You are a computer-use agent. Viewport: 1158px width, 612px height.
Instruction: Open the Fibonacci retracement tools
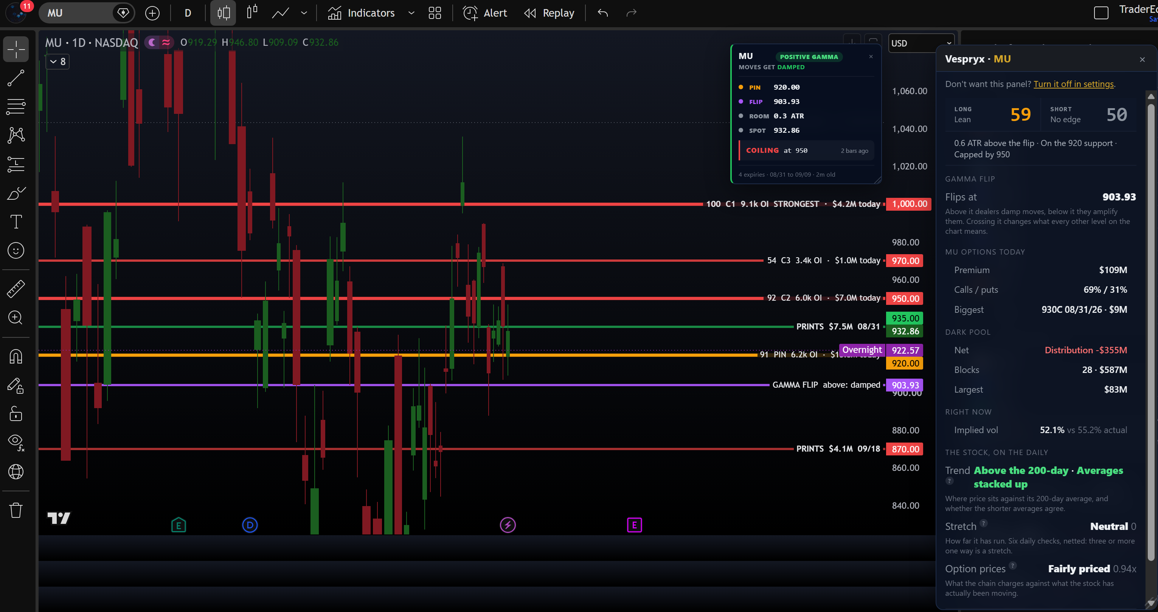click(x=16, y=107)
